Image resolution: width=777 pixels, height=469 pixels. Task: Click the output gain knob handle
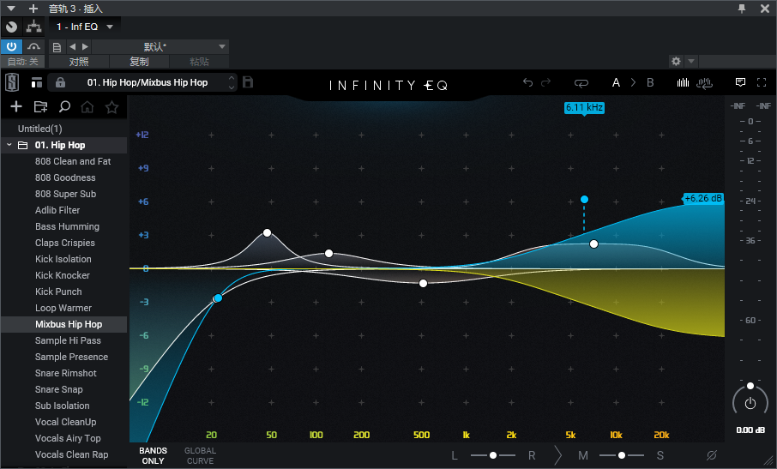(x=750, y=386)
